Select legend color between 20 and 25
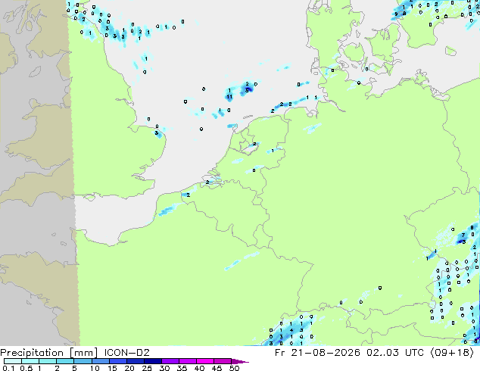The width and height of the screenshot is (480, 371). tap(135, 361)
